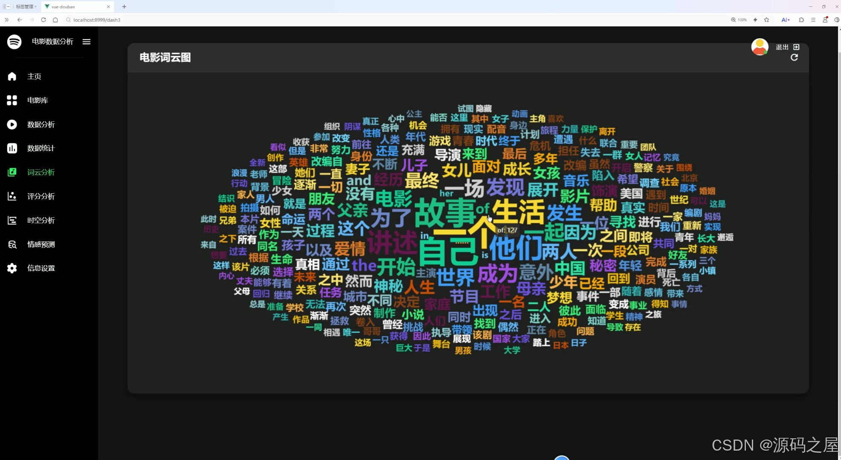Open a new browser tab
841x460 pixels.
point(124,6)
